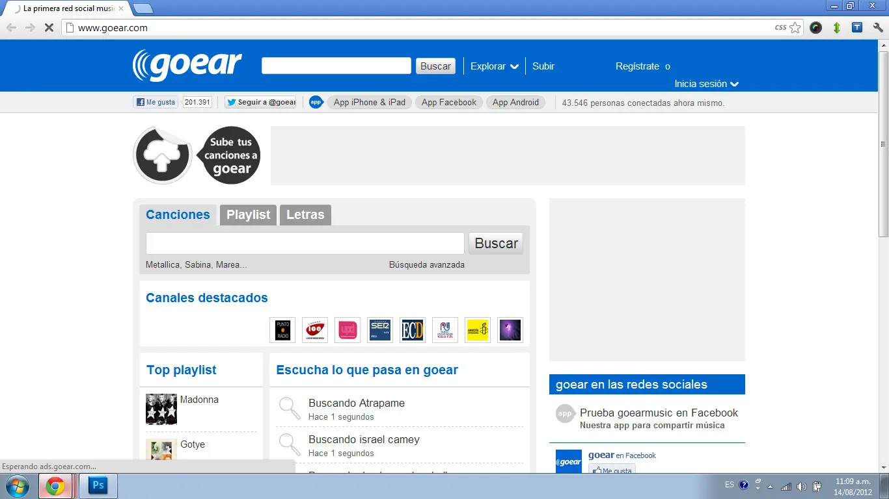Viewport: 889px width, 499px height.
Task: Click the Regístrate link
Action: click(638, 66)
